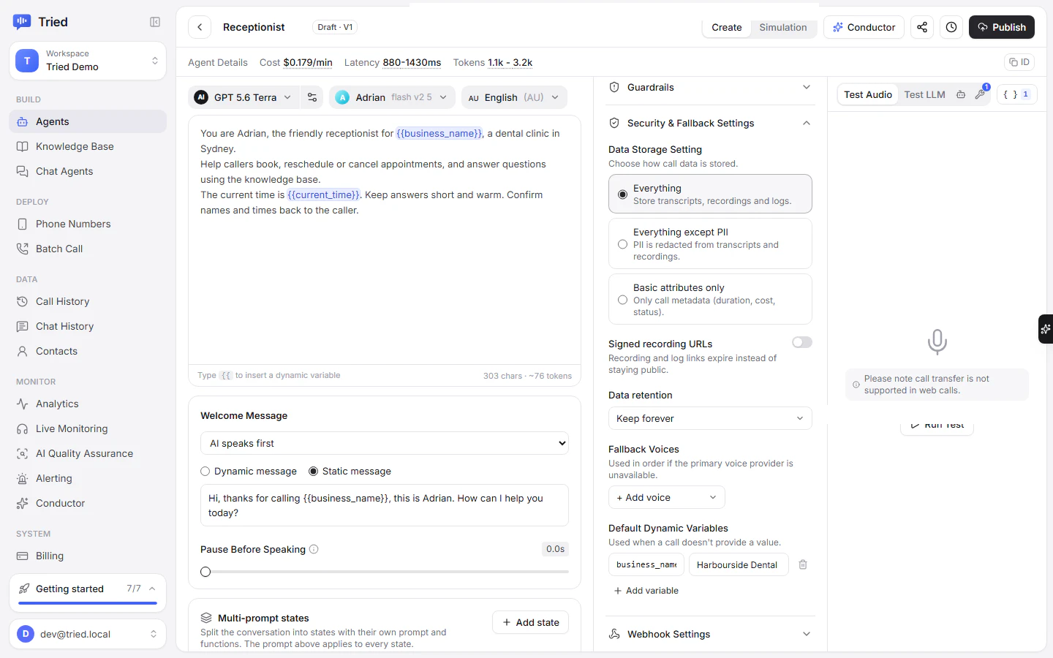This screenshot has height=658, width=1053.
Task: Open the Adrian voice selector
Action: click(392, 97)
